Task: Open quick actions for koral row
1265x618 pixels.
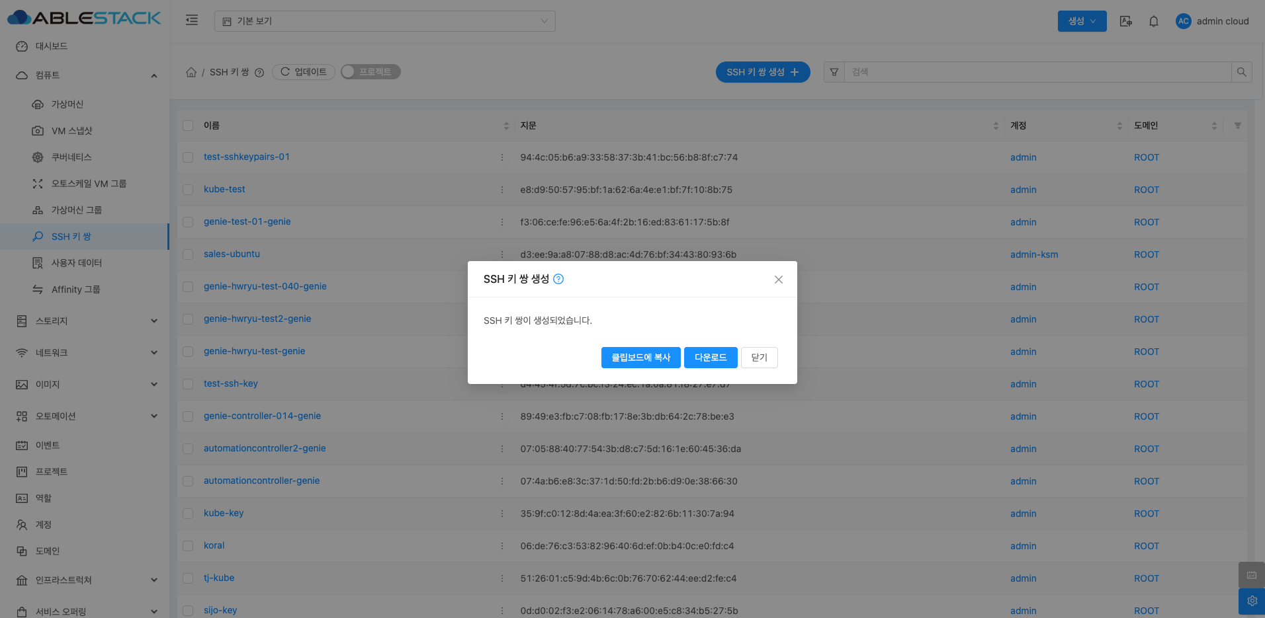Action: tap(502, 546)
